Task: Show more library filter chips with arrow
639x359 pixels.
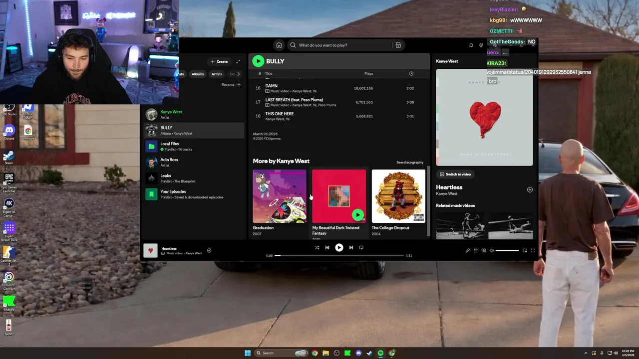Action: (x=238, y=74)
